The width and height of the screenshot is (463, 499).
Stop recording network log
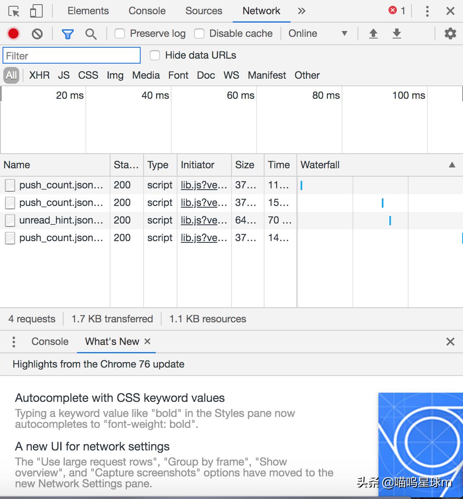pos(13,33)
